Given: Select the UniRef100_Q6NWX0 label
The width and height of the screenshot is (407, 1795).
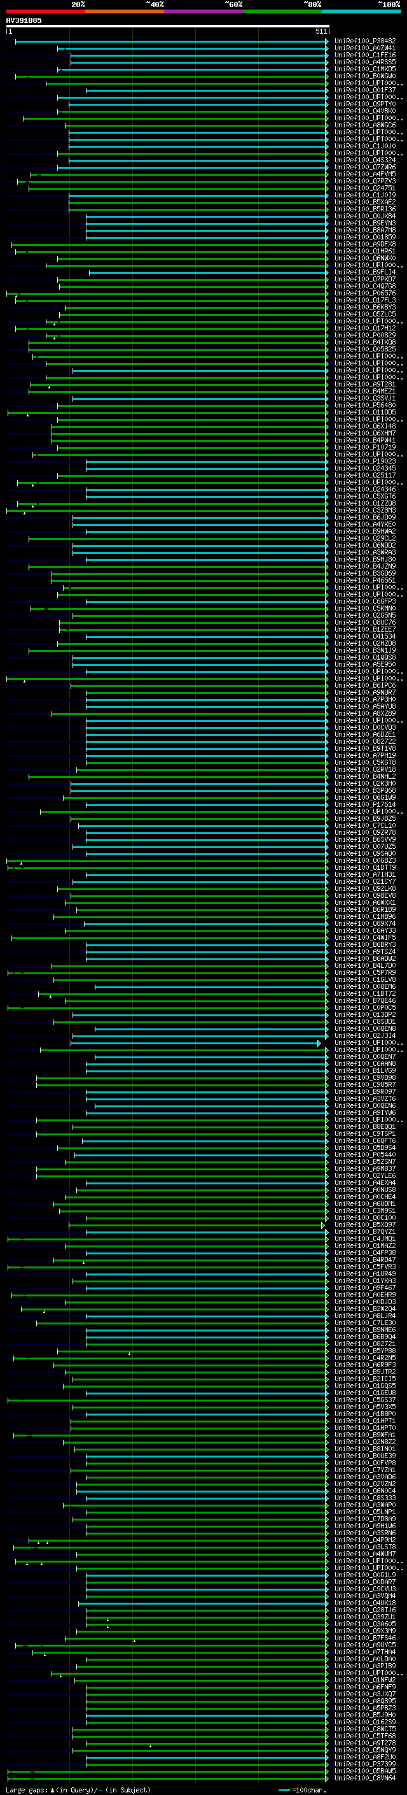Looking at the screenshot, I should click(x=364, y=259).
